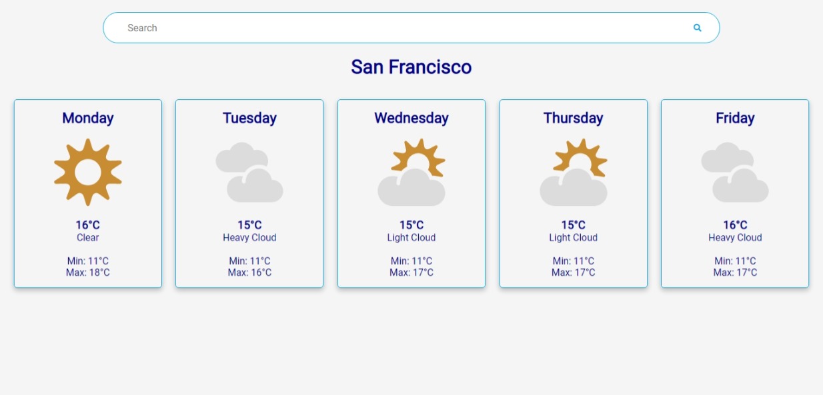Click the partly sunny graphic on Thursday
This screenshot has width=823, height=395.
click(x=573, y=171)
